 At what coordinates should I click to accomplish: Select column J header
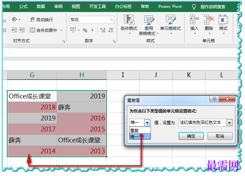click(156, 75)
